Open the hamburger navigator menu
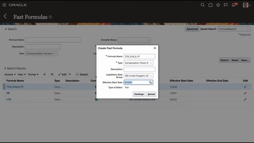The image size is (254, 143). (4, 5)
